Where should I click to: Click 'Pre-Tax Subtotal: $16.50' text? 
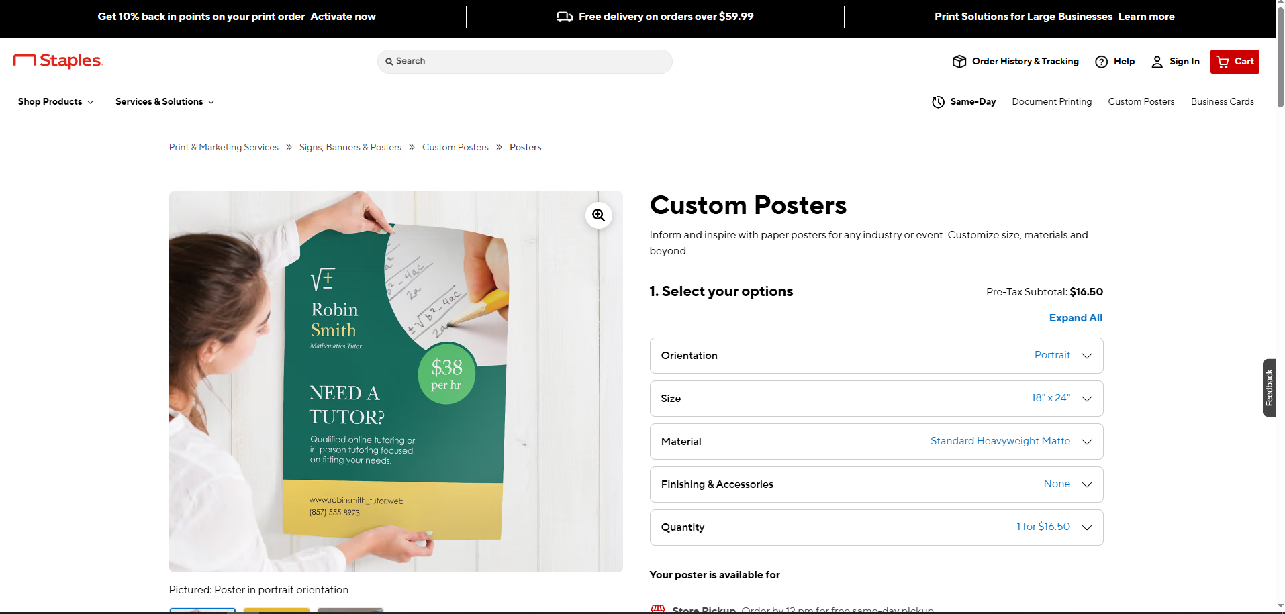pos(1045,292)
